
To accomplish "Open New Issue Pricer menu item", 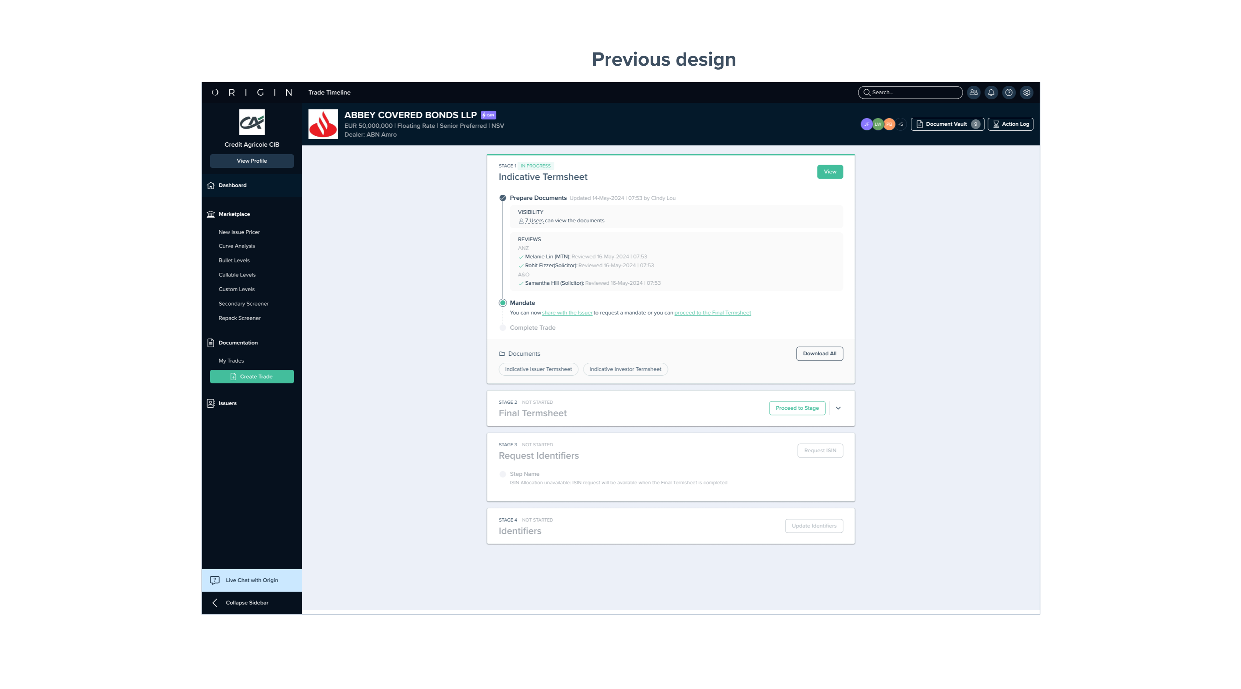I will (x=239, y=232).
